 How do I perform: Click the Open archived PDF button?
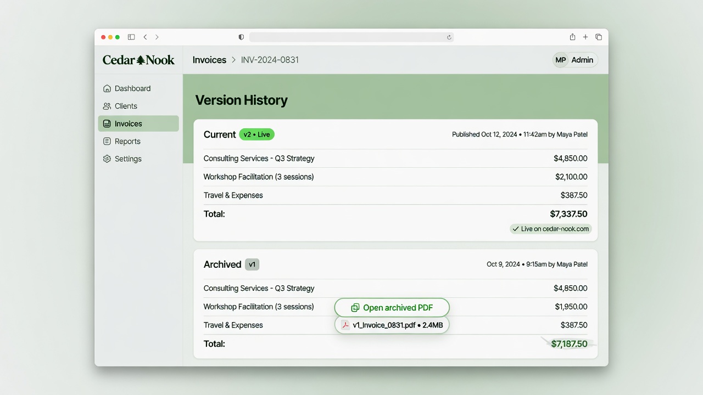(392, 308)
